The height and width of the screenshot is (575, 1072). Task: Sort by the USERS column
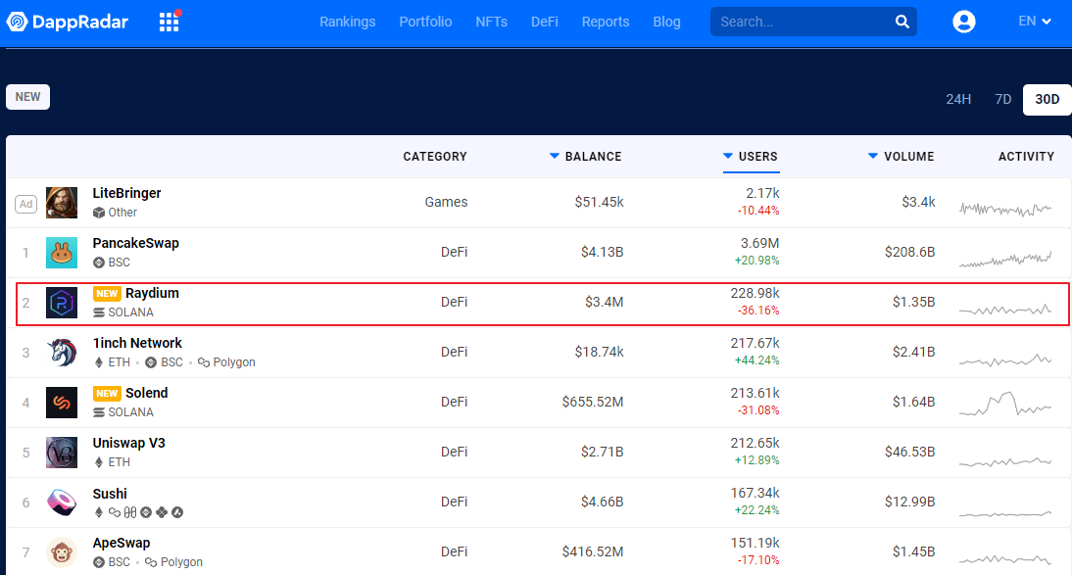click(x=751, y=157)
